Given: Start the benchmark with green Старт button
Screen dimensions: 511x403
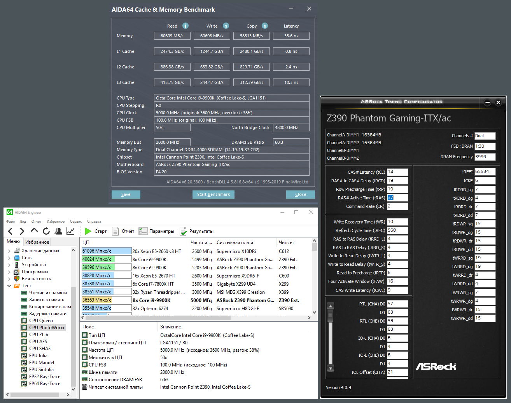Looking at the screenshot, I should coord(96,231).
